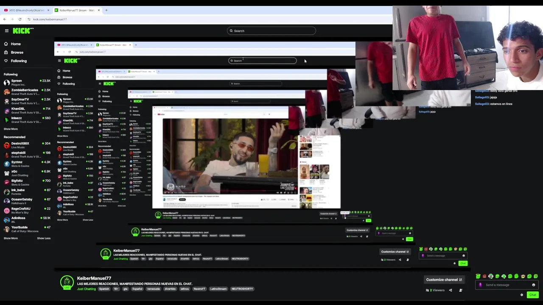Click the 2 Viewers count
This screenshot has height=305, width=543.
coord(435,290)
